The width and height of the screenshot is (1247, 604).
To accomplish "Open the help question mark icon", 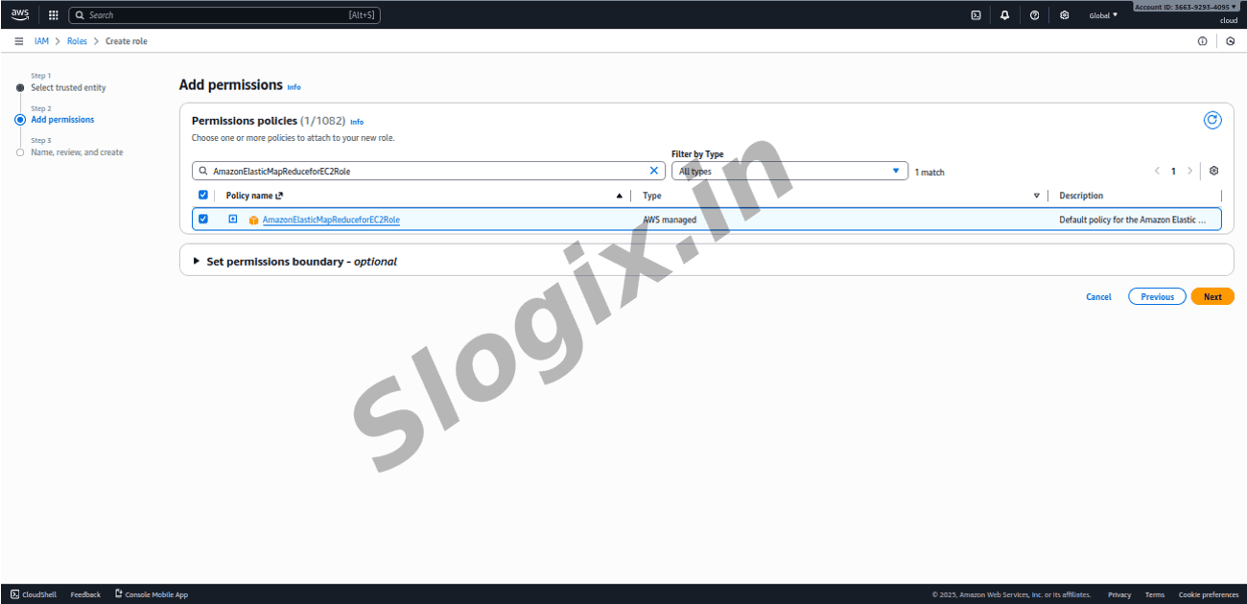I will coord(1034,15).
